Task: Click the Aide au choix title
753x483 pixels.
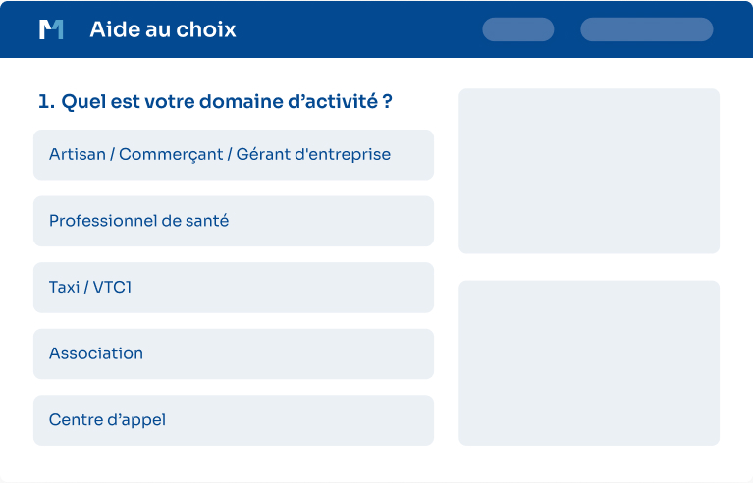Action: coord(163,29)
